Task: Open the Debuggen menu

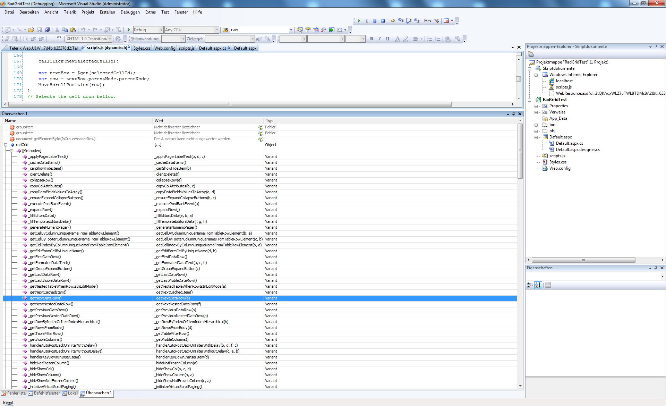Action: point(130,12)
